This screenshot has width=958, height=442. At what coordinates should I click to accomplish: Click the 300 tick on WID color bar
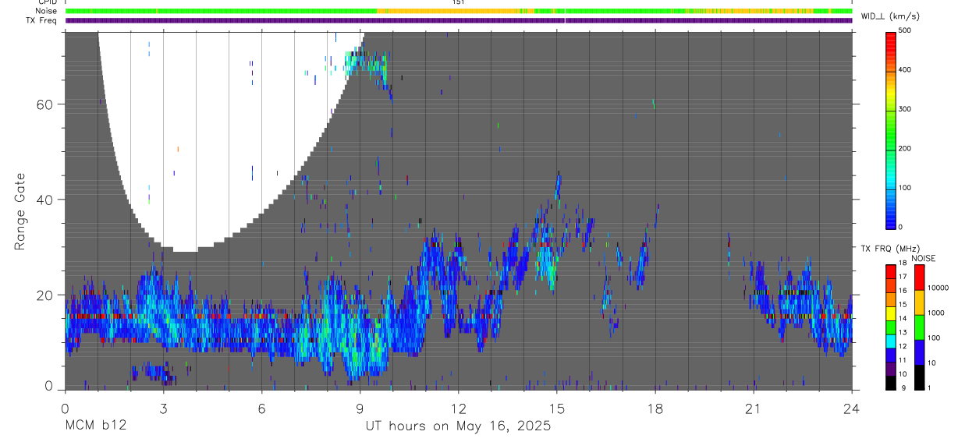pos(905,109)
